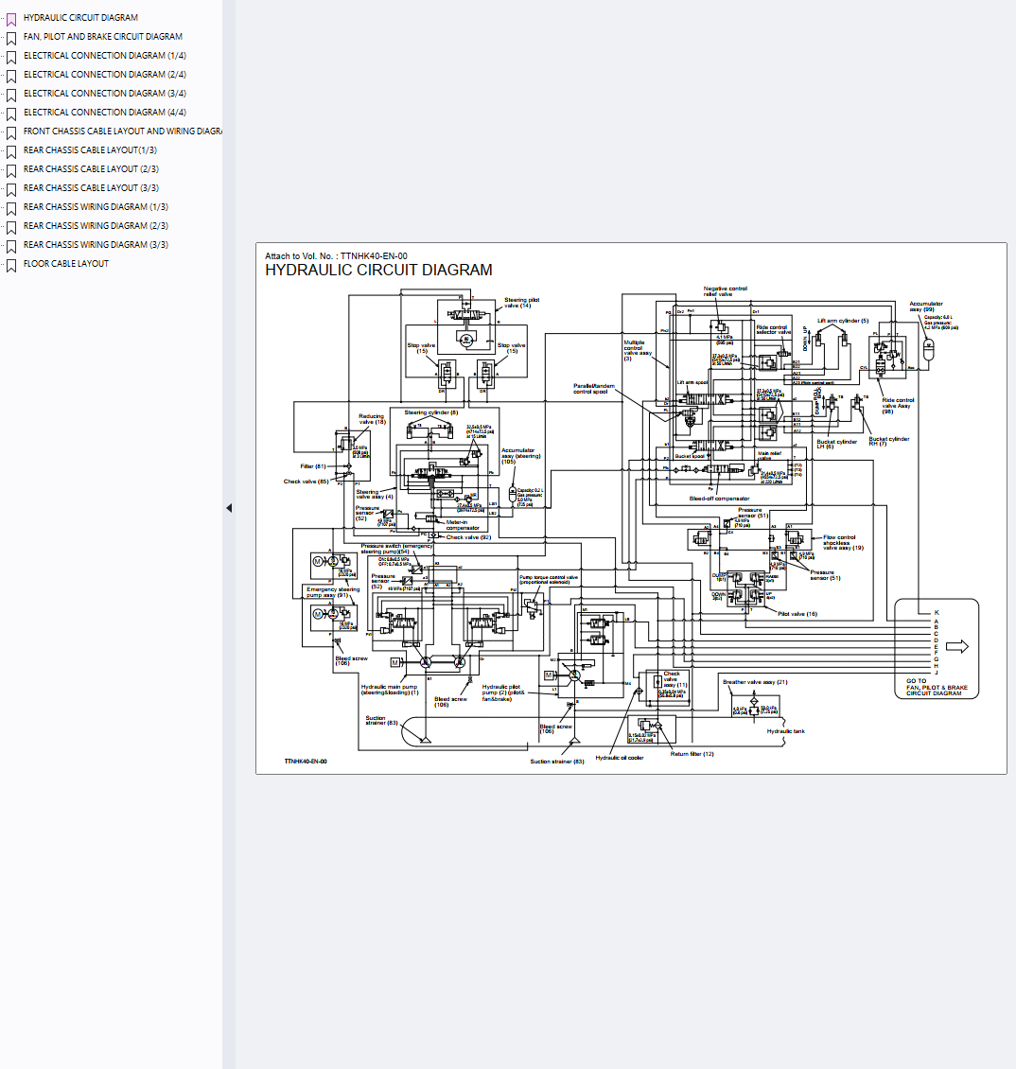Viewport: 1016px width, 1069px height.
Task: Jump to REAR CHASSIS WIRING DIAGRAM (3/3)
Action: coord(96,245)
